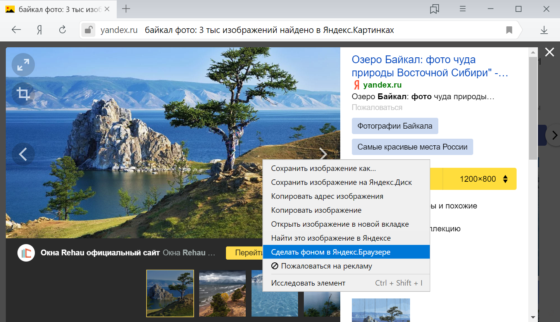Click the address bar site lock icon
560x322 pixels.
tap(88, 30)
